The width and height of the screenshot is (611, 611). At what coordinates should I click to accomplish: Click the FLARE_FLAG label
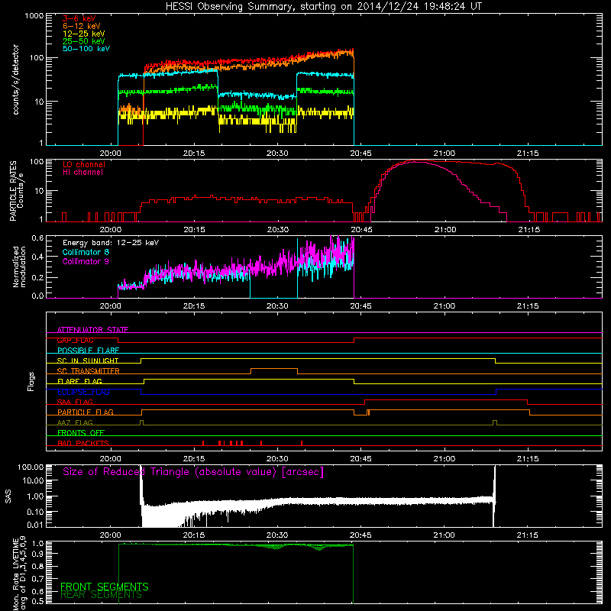click(79, 381)
